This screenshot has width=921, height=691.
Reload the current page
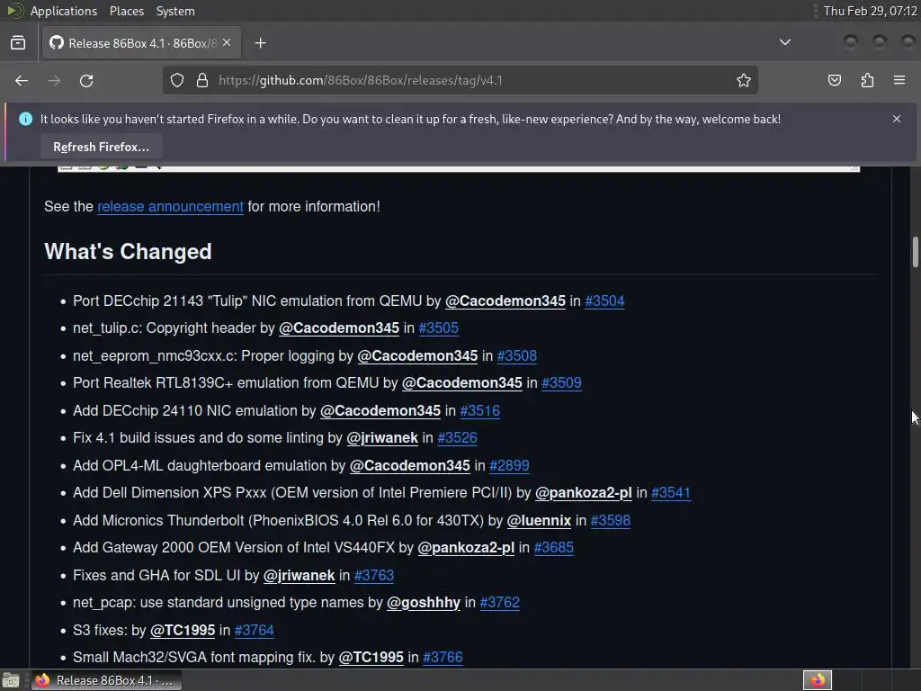click(x=86, y=80)
